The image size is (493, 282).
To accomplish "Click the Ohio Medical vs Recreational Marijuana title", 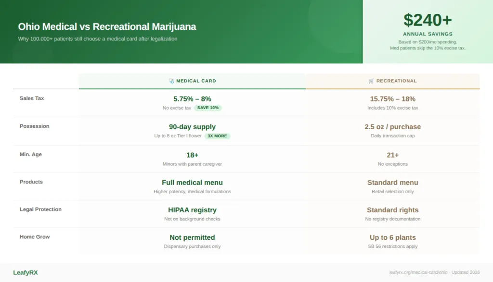I will (x=107, y=27).
